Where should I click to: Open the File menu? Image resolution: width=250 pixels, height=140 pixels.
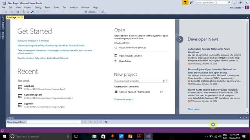[x=4, y=7]
